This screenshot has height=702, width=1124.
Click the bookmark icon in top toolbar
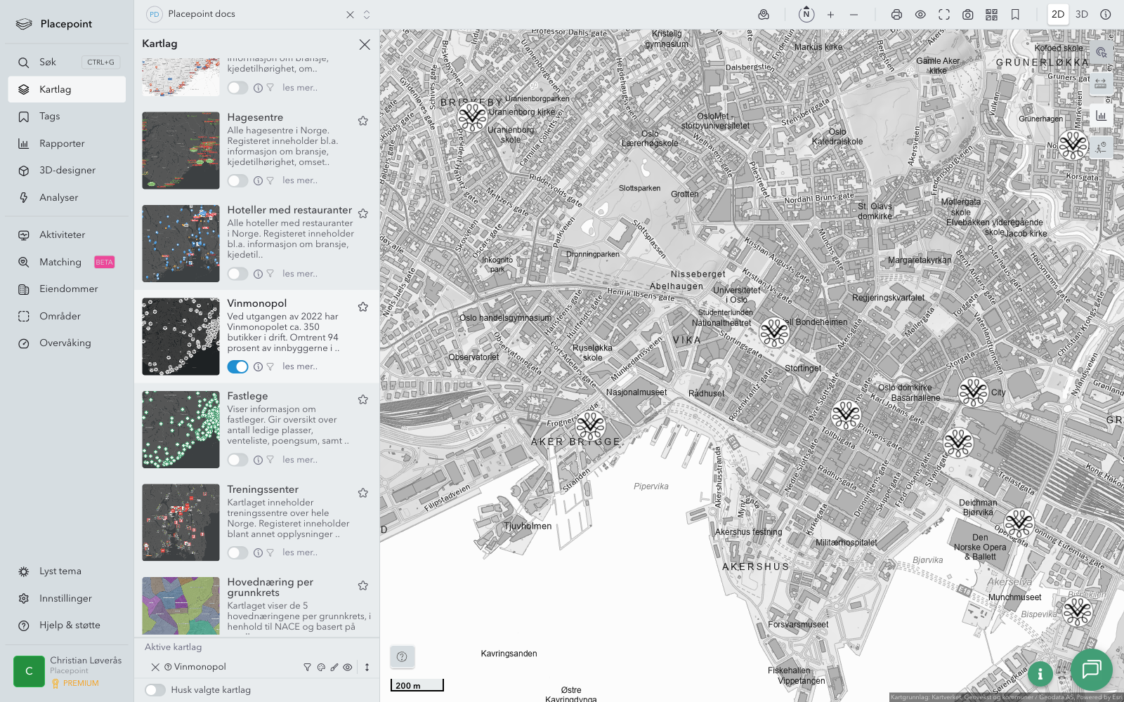pos(1015,15)
